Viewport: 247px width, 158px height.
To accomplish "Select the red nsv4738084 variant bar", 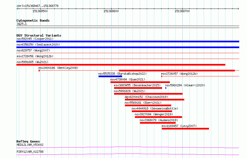I will point(140,82).
